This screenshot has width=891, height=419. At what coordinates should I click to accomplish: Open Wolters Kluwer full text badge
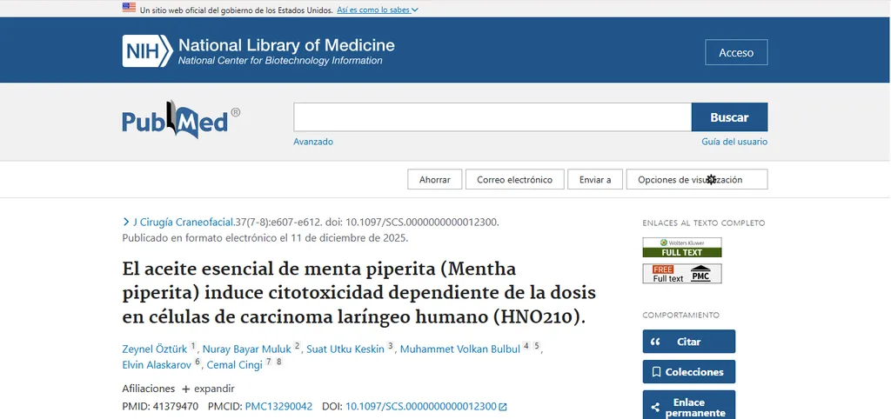pyautogui.click(x=682, y=247)
